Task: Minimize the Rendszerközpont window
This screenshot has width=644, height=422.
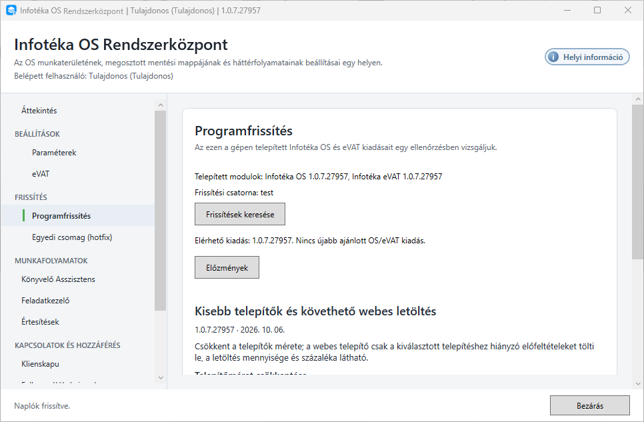Action: (567, 10)
